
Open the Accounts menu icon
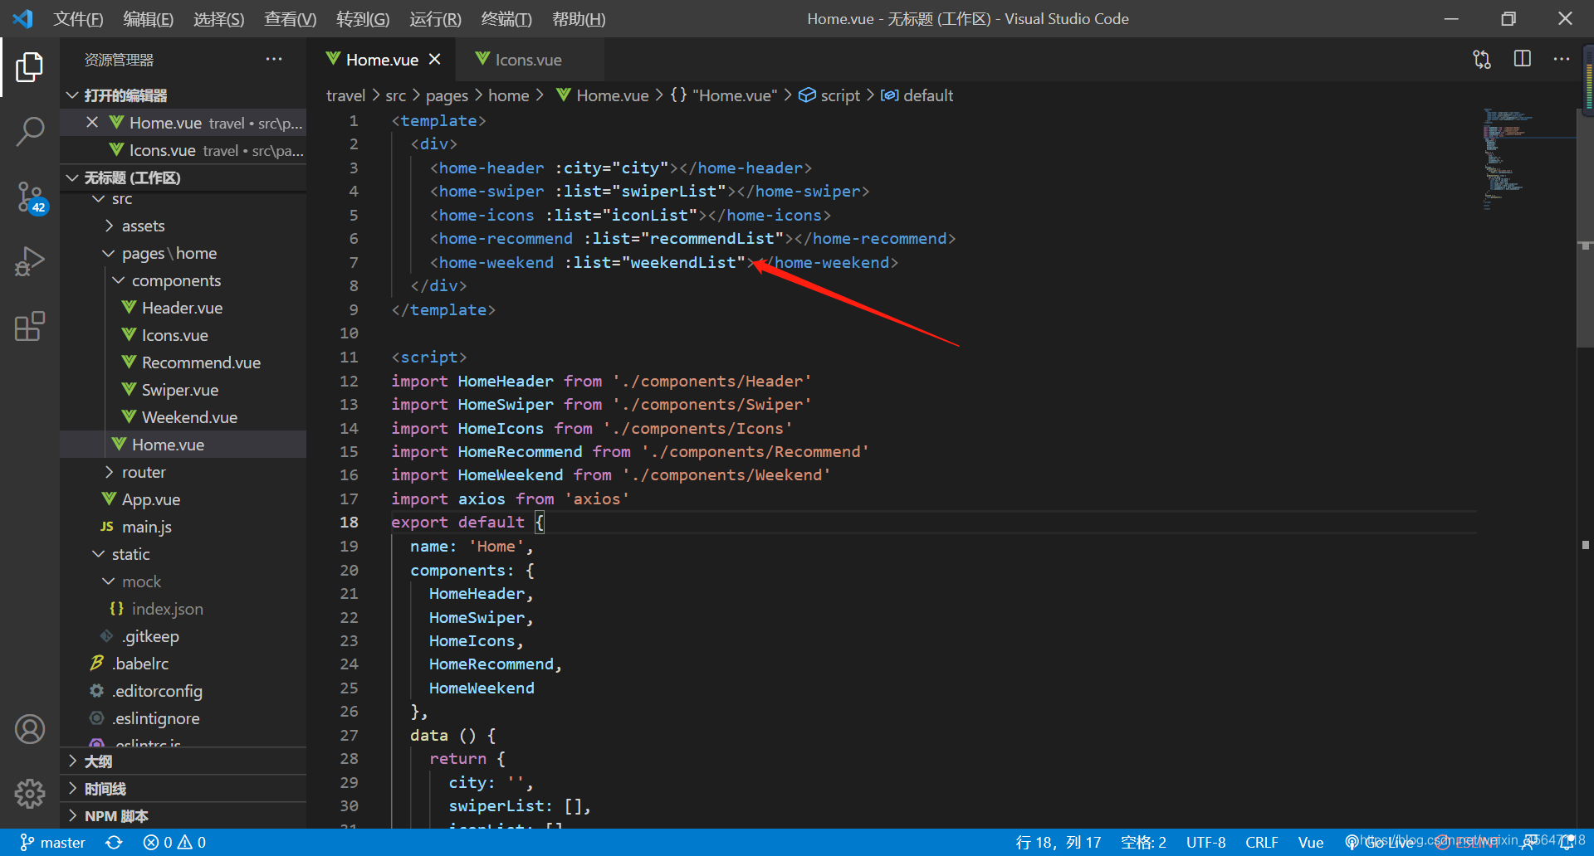(30, 729)
